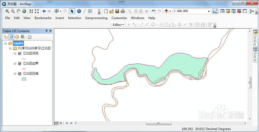Collapse the F:\学习\GIS学习 folder node

pyautogui.click(x=10, y=48)
